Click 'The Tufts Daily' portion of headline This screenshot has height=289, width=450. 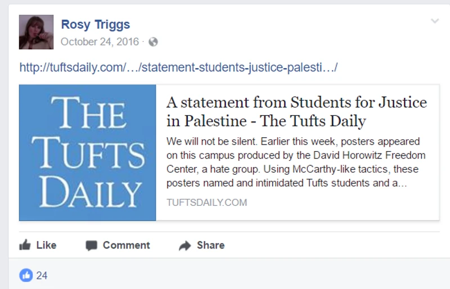pos(313,121)
